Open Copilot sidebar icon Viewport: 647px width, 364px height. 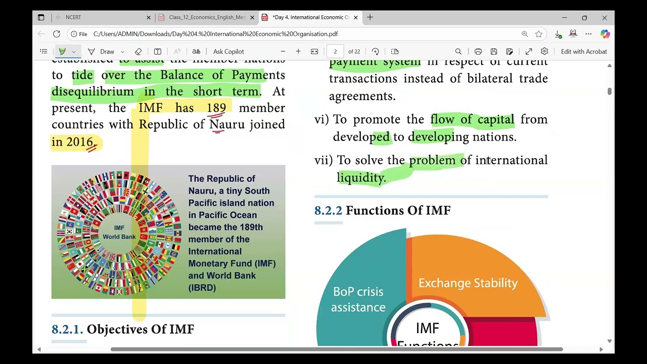605,34
